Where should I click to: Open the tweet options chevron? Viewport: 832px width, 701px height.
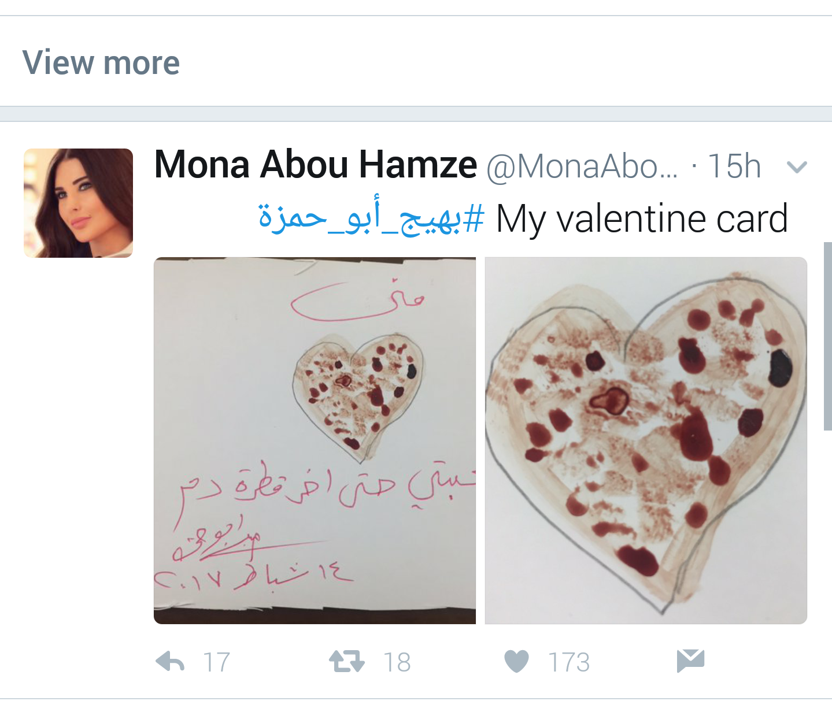pyautogui.click(x=797, y=167)
